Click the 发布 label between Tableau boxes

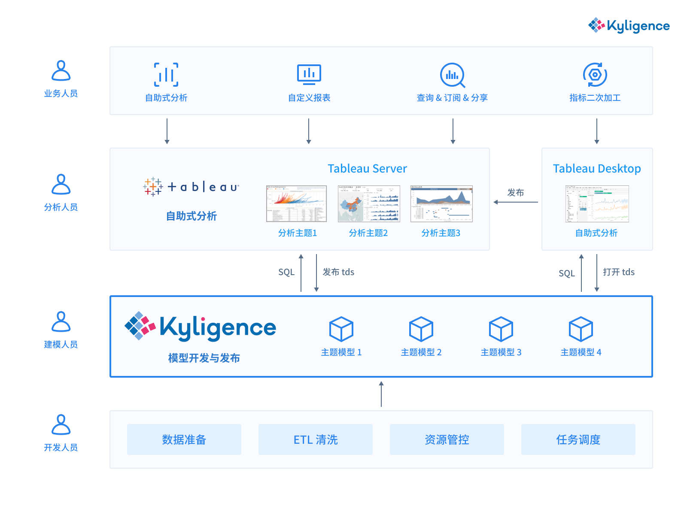point(516,193)
